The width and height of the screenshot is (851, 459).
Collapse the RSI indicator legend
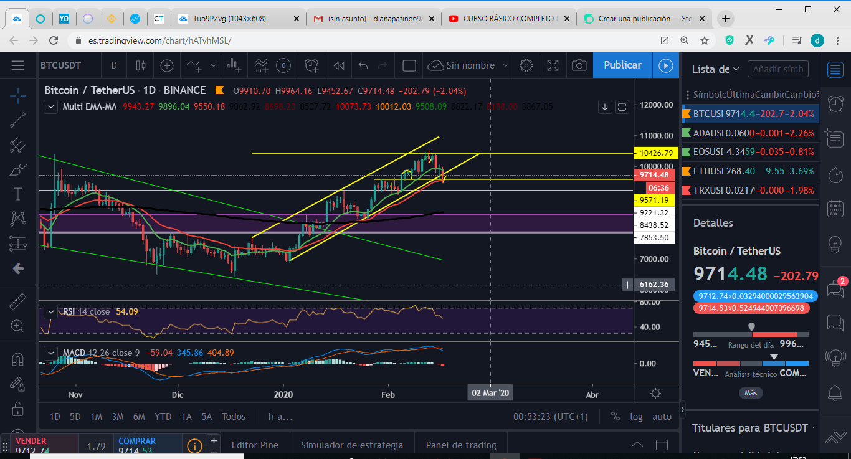coord(51,311)
